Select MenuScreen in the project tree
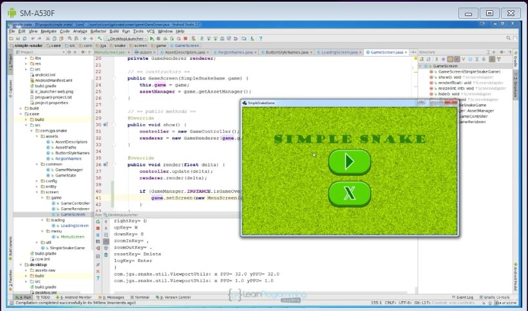This screenshot has width=528, height=311. coord(72,237)
